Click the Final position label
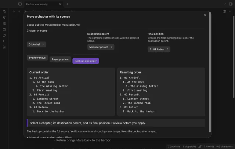The width and height of the screenshot is (235, 149). [156, 34]
